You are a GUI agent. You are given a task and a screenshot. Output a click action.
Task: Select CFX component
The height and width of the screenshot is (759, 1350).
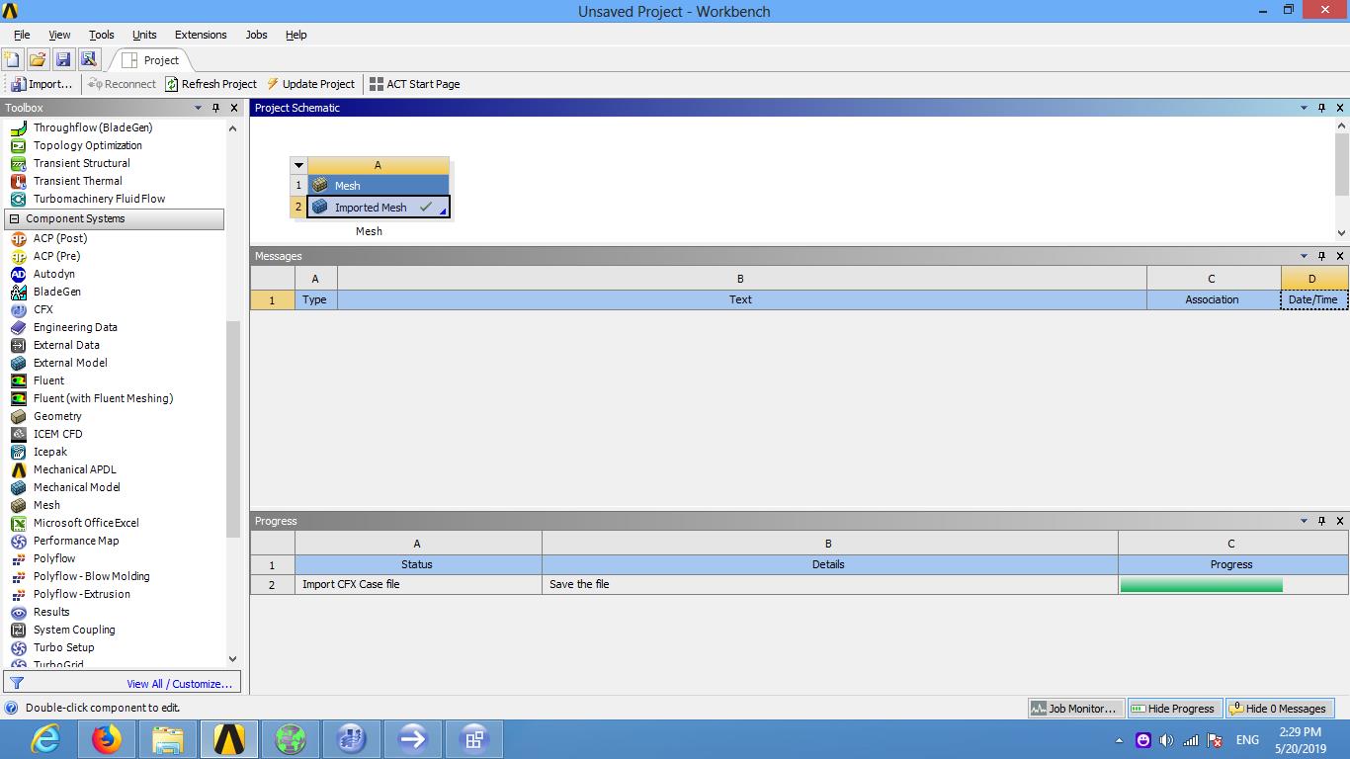(x=43, y=309)
